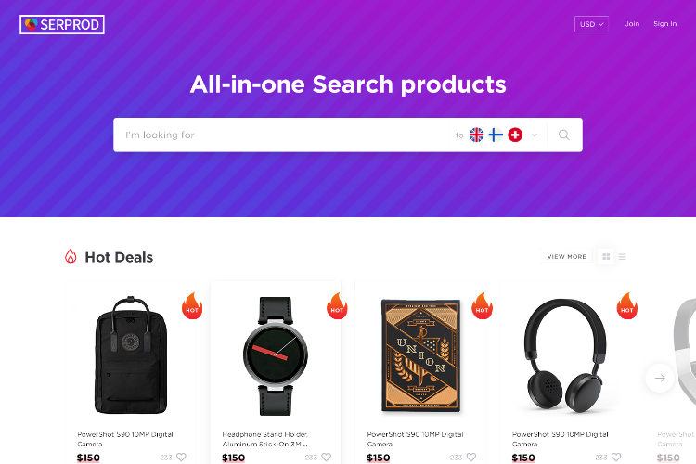
Task: Like the backpack product with heart icon
Action: (x=181, y=457)
